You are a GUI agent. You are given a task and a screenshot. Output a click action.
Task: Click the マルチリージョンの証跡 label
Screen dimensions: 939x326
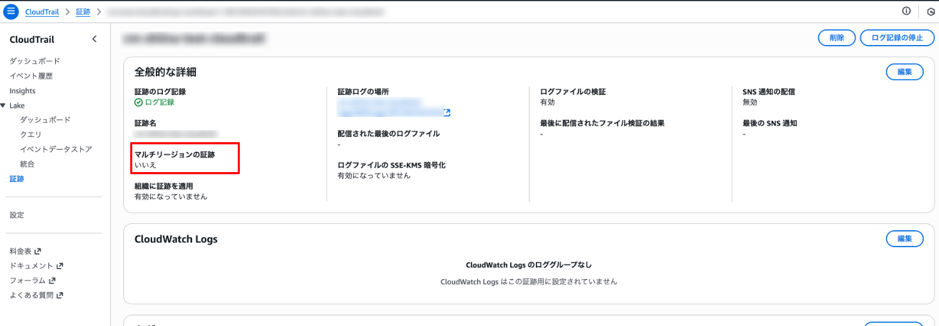[175, 155]
